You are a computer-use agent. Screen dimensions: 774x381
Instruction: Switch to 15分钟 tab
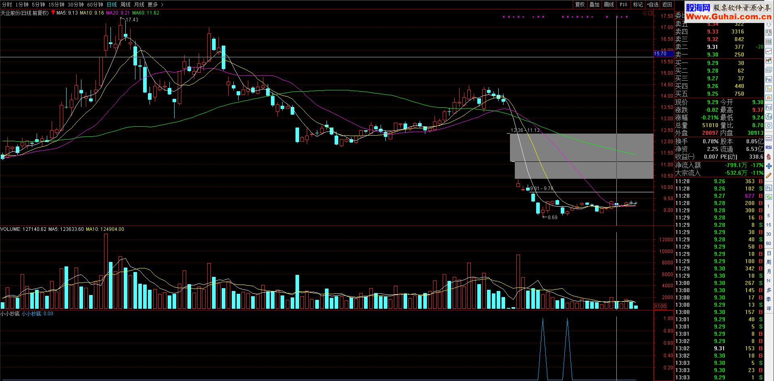tap(56, 4)
